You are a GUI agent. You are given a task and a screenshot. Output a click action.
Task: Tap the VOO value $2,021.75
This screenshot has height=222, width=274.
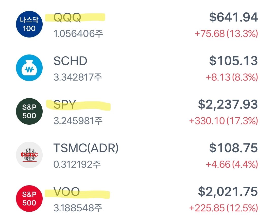pos(228,192)
